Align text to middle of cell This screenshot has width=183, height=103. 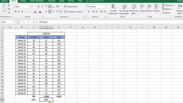(50, 7)
